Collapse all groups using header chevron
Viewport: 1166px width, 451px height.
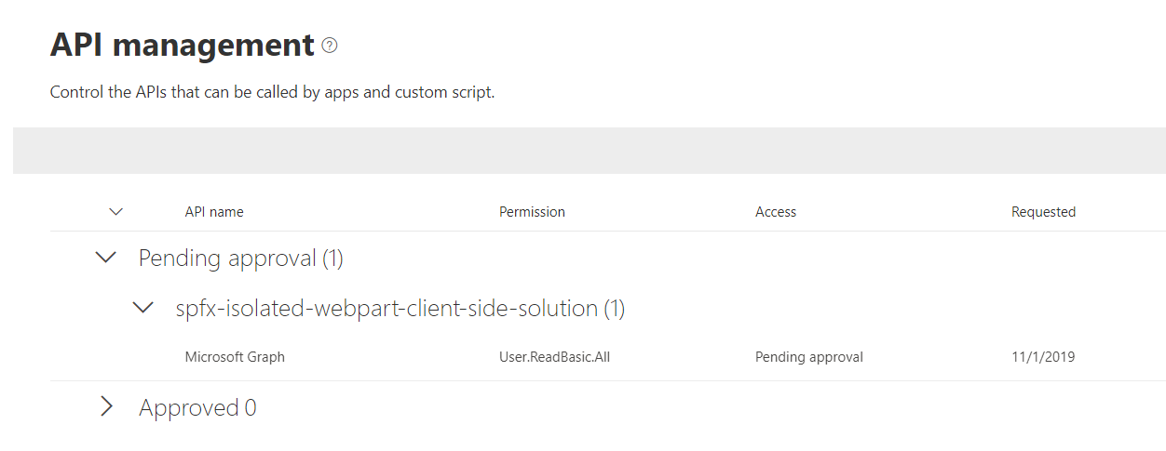(116, 211)
